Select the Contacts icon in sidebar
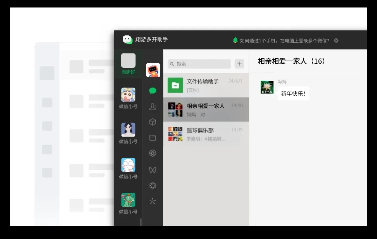Screen dimensions: 377x239 tap(152, 106)
